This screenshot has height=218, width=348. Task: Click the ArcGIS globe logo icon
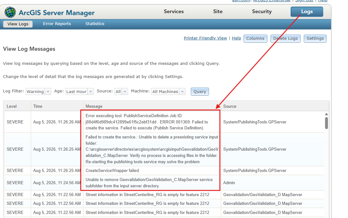coord(10,12)
